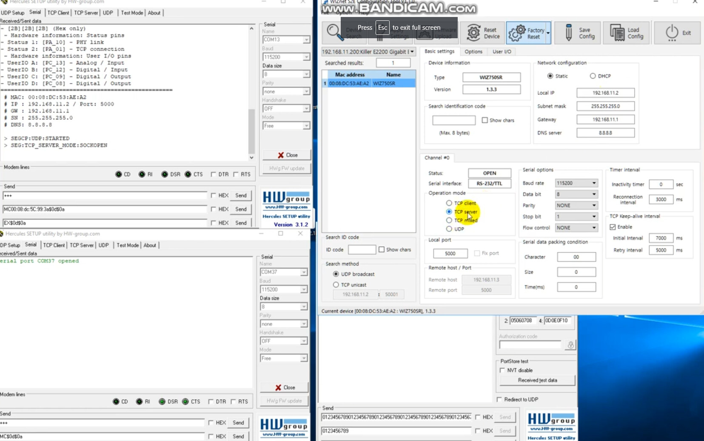
Task: Select the UDP operation mode
Action: pos(449,229)
